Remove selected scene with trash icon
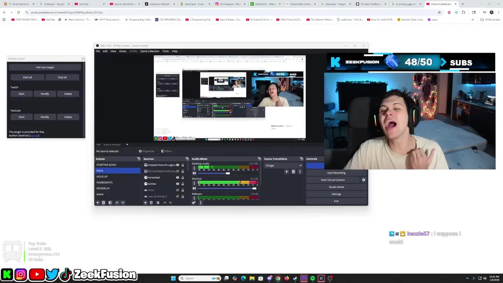503x283 pixels. pyautogui.click(x=103, y=202)
